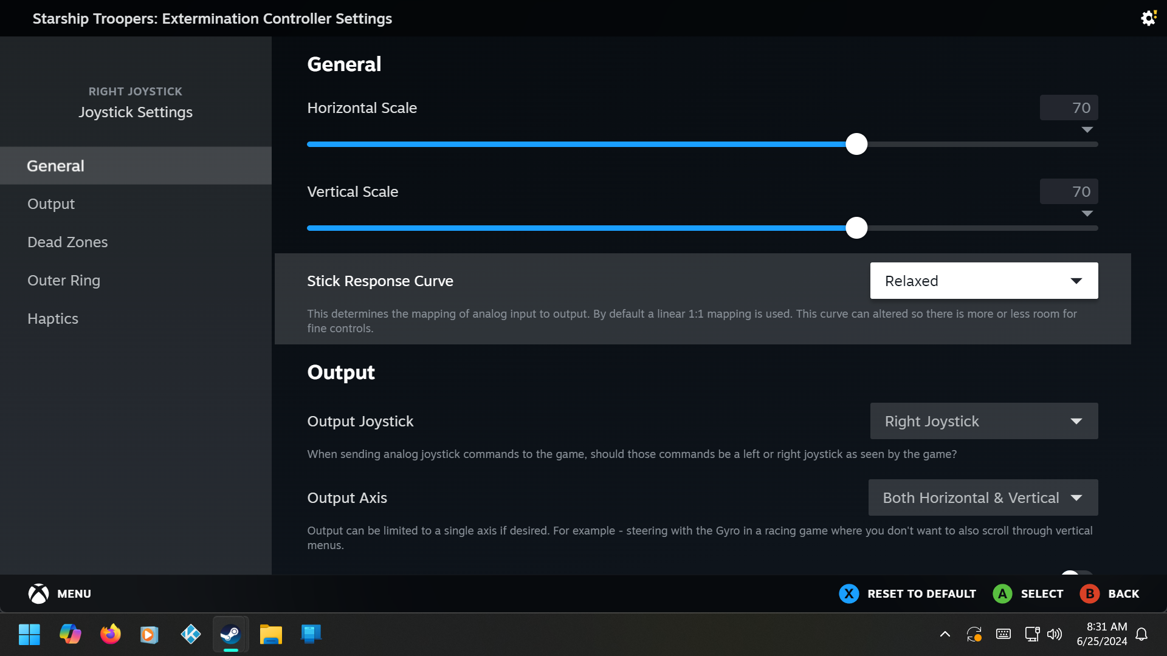This screenshot has width=1167, height=656.
Task: Toggle the partially visible switch below Output Axis
Action: point(1076,573)
